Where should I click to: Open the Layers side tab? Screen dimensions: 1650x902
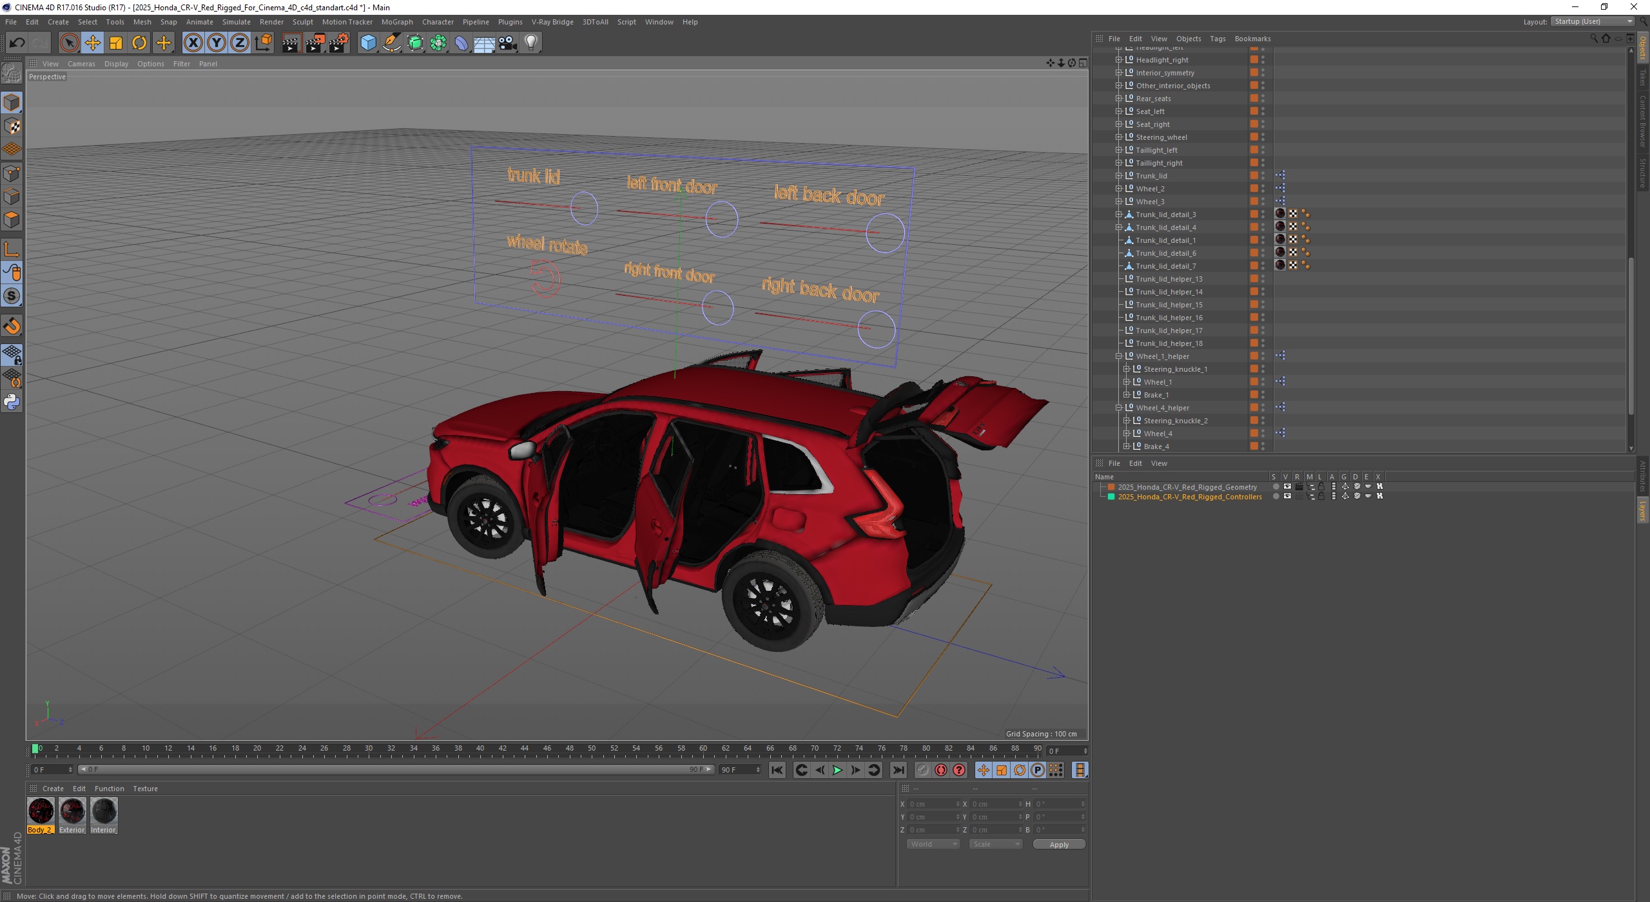[1643, 510]
